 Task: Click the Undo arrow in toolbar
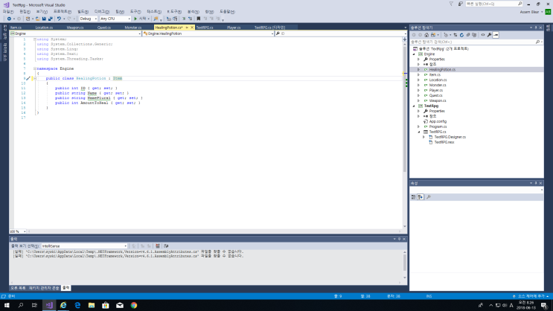59,19
